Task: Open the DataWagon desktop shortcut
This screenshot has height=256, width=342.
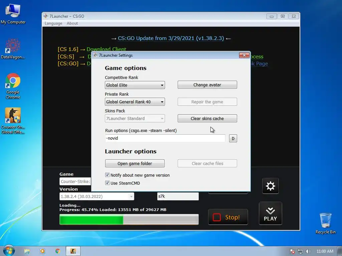Action: (13, 49)
